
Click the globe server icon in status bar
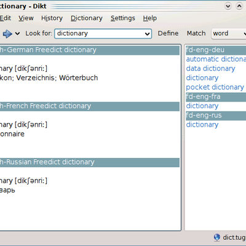[217, 237]
